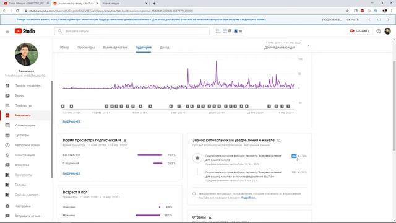Image resolution: width=396 pixels, height=223 pixels.
Task: Click the СОЗДАТЬ create button
Action: [x=360, y=31]
